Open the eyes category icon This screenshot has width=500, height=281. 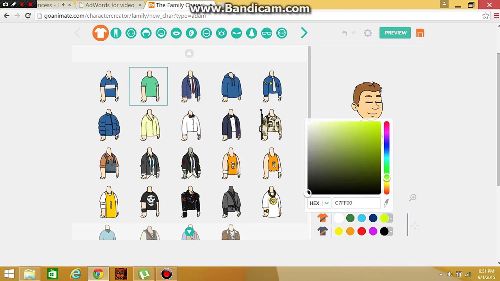(221, 33)
